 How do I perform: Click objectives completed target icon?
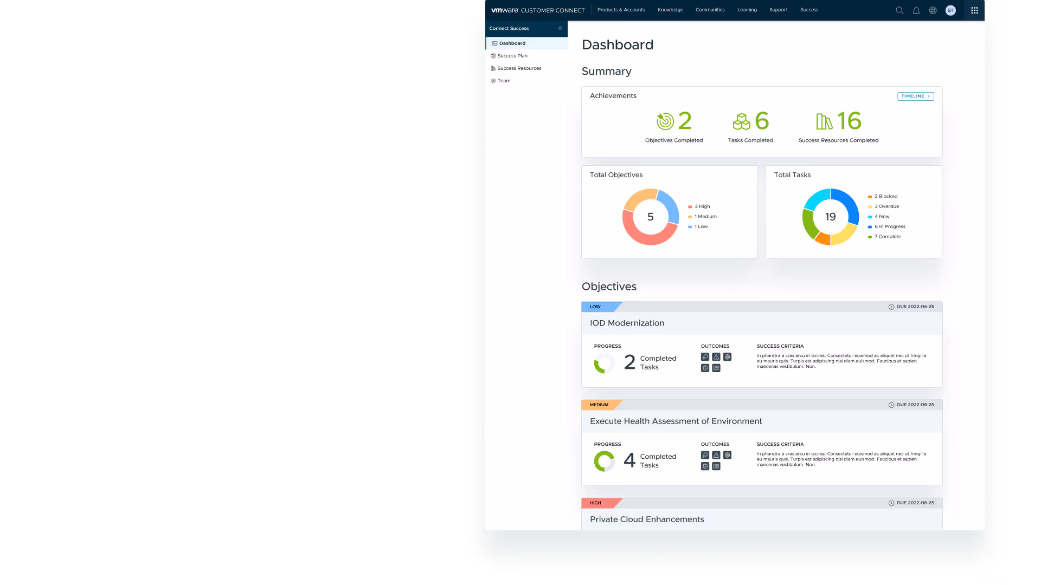[x=665, y=121]
